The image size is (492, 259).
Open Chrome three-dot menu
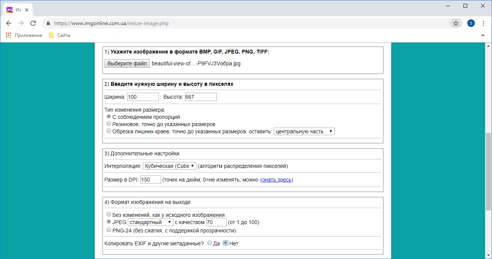click(x=483, y=23)
